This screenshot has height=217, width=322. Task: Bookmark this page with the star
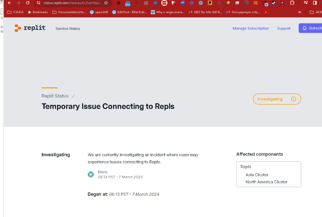106,3
